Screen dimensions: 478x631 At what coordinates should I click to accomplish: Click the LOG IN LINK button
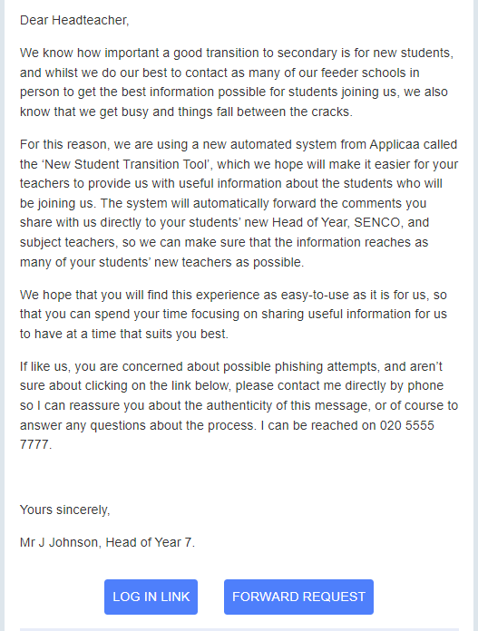point(151,597)
